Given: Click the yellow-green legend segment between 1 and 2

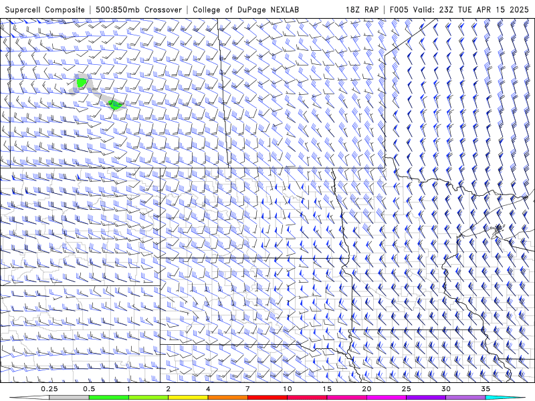Looking at the screenshot, I should [148, 398].
